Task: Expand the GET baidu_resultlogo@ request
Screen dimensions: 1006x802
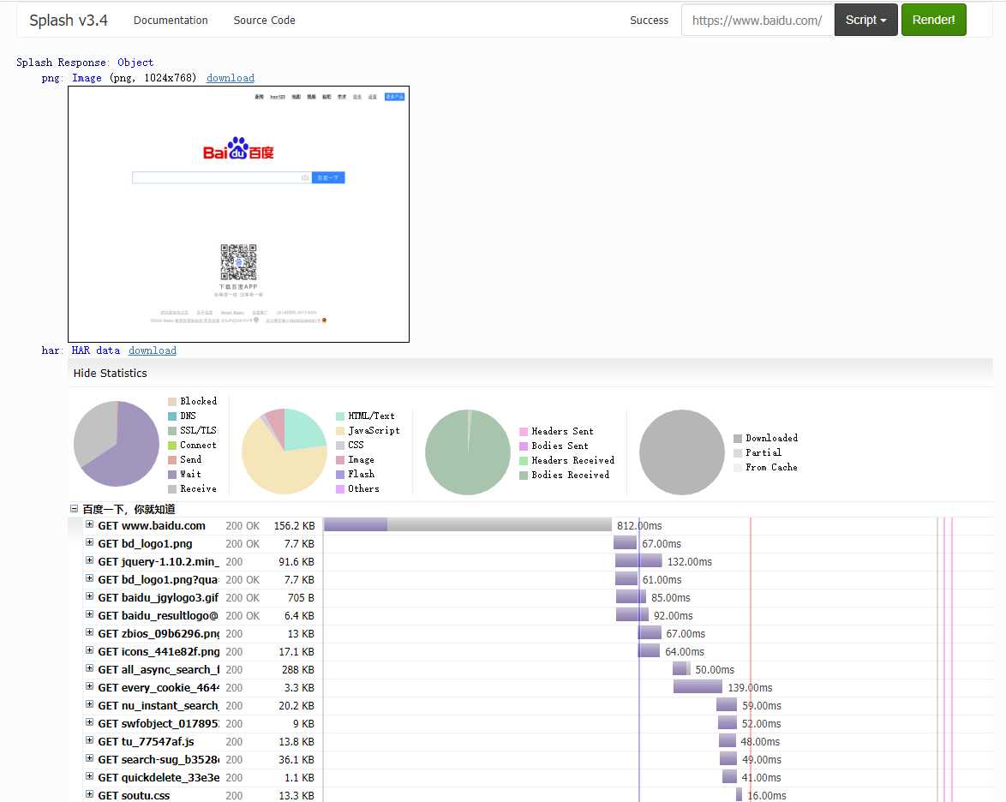Action: pos(89,614)
